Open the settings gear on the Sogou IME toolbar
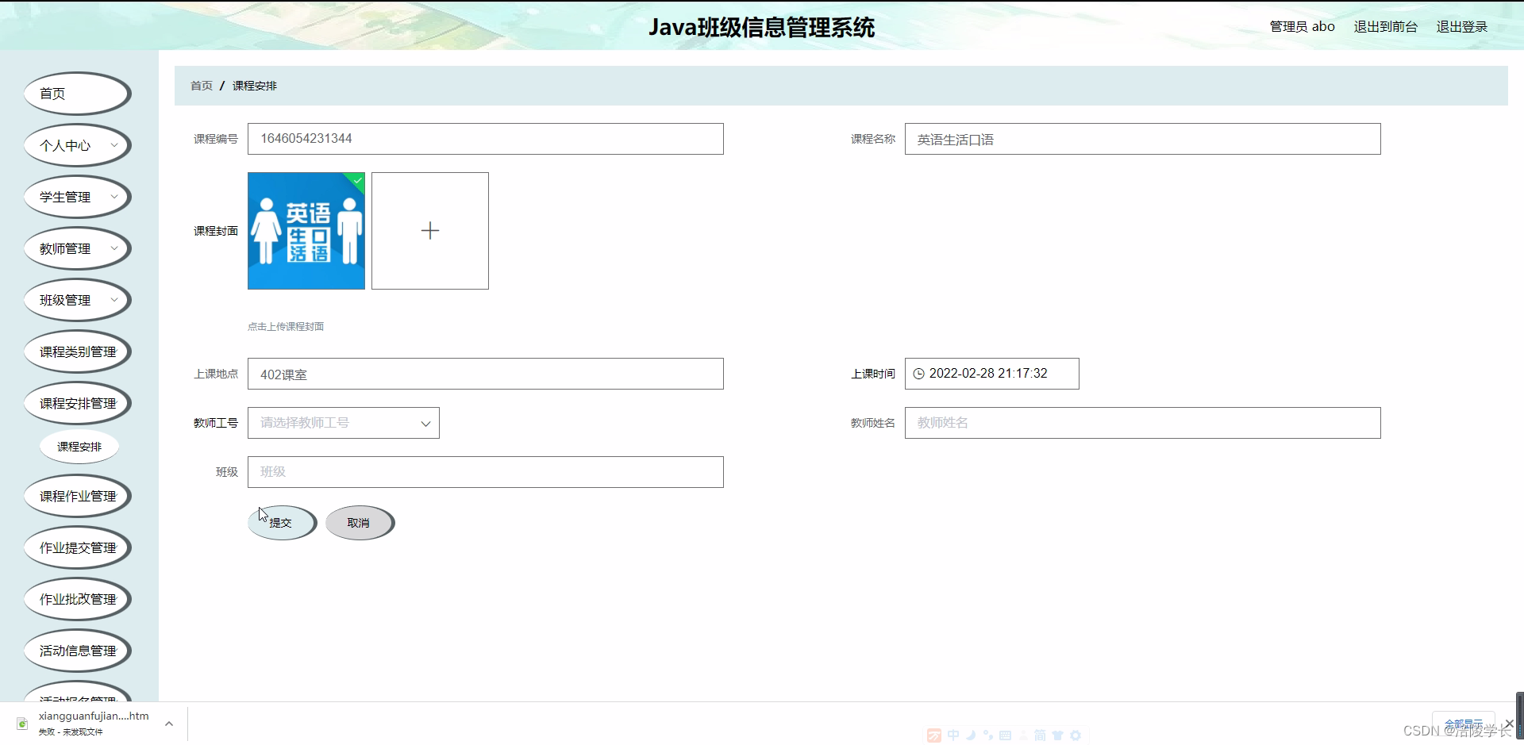 tap(1076, 735)
